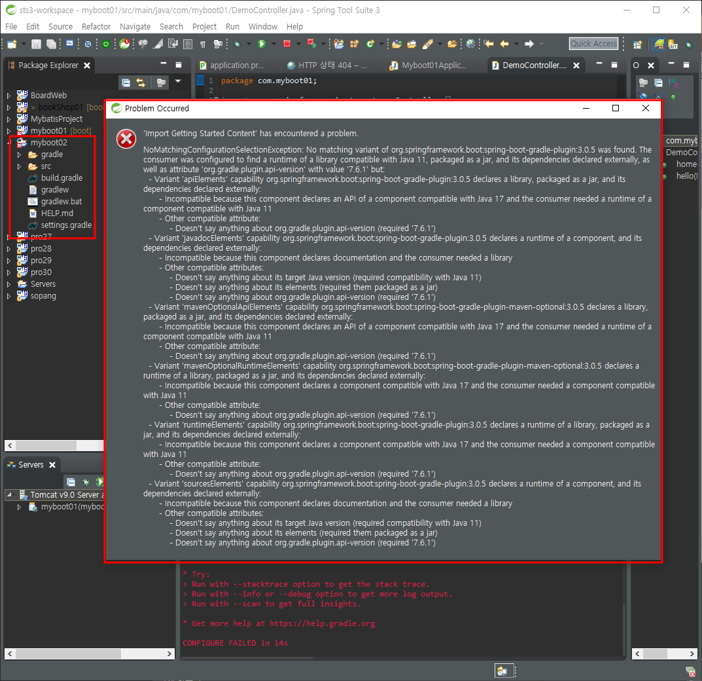Open the File menu
Image resolution: width=702 pixels, height=681 pixels.
tap(11, 26)
